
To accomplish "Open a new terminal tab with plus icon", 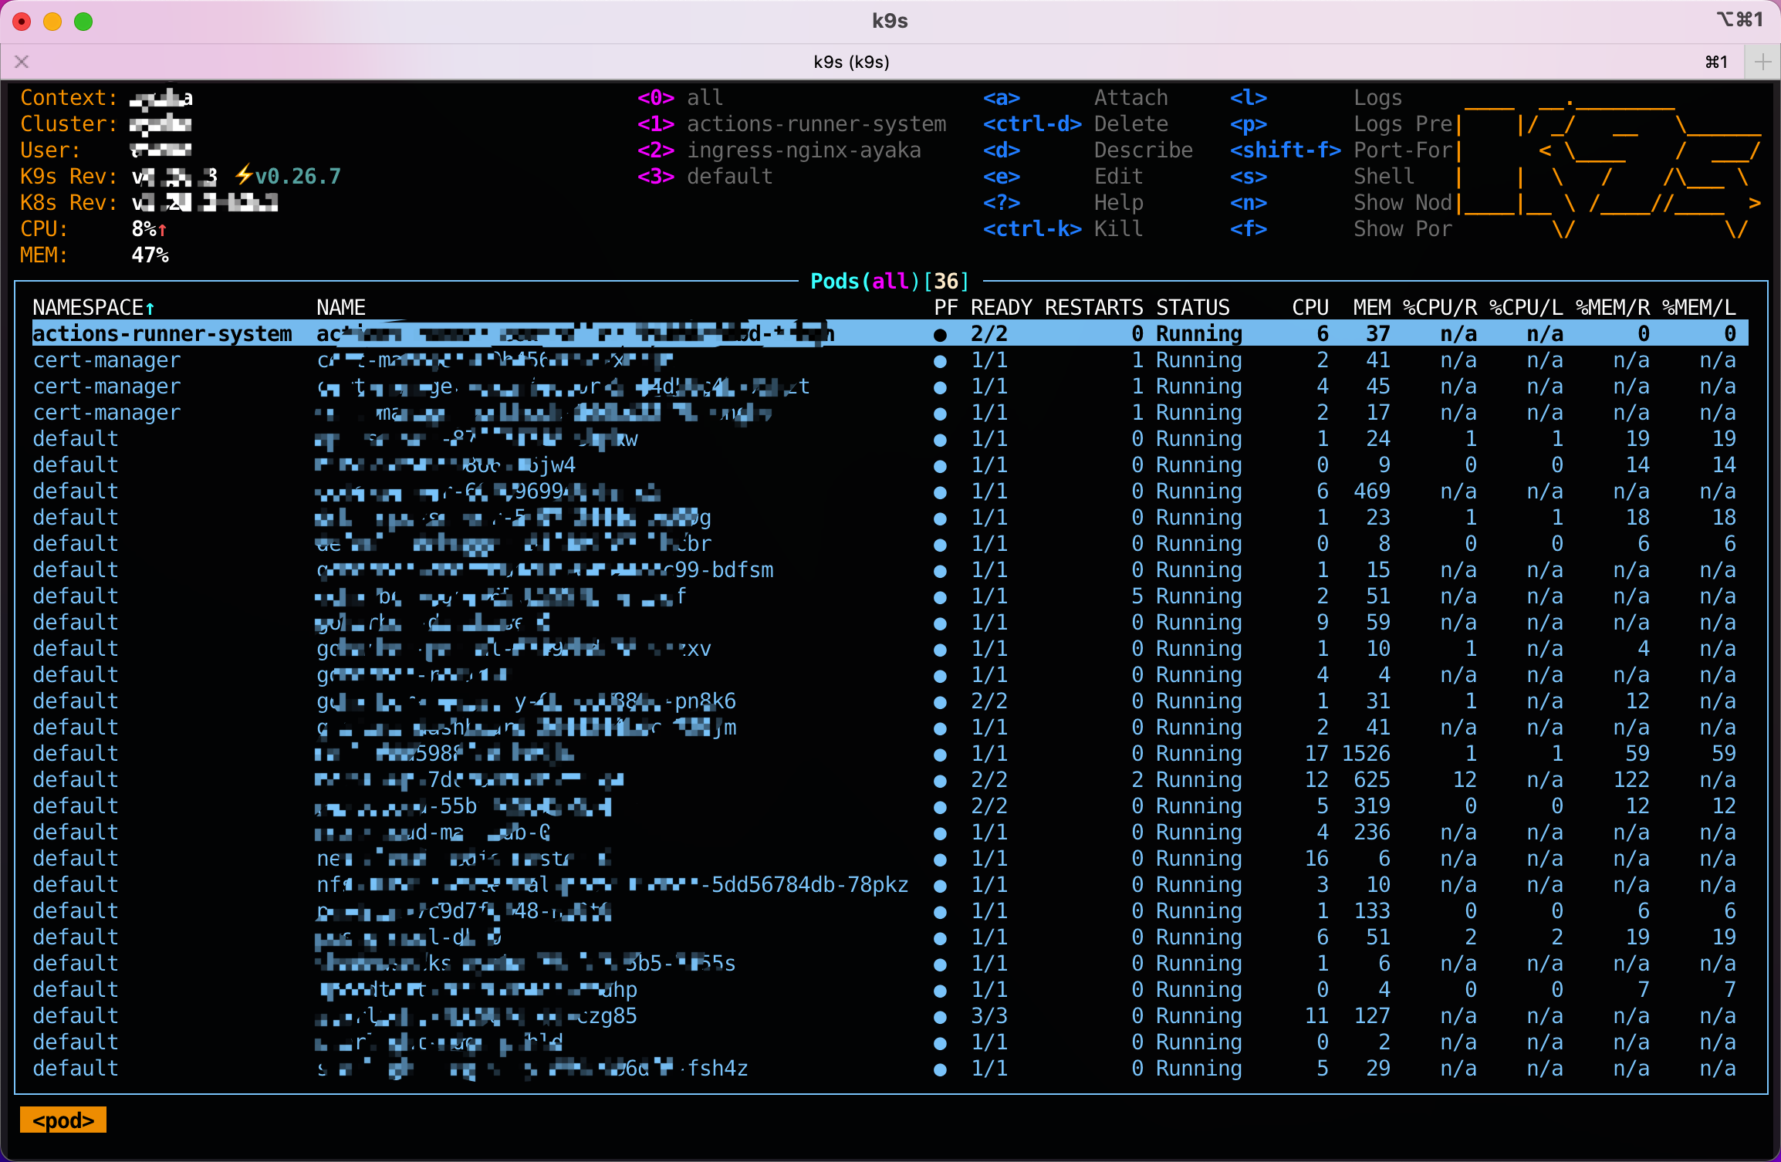I will (x=1762, y=62).
